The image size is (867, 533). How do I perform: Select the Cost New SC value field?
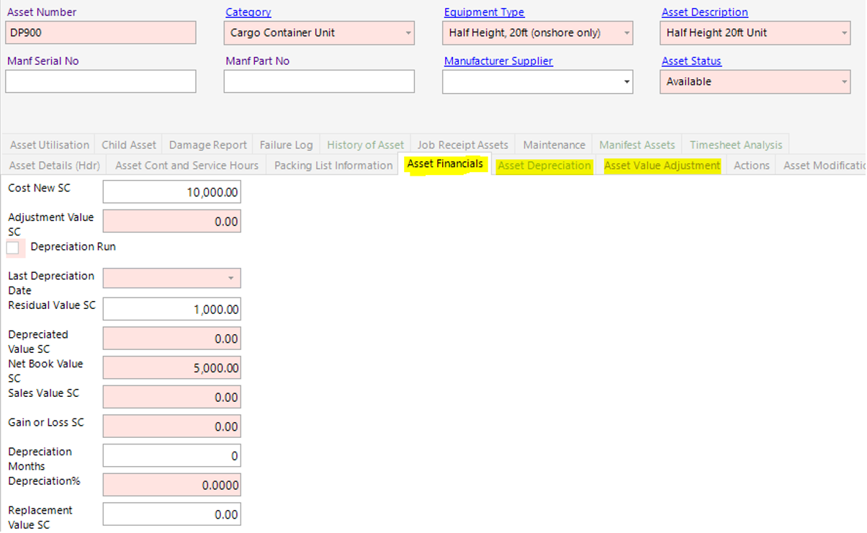171,192
